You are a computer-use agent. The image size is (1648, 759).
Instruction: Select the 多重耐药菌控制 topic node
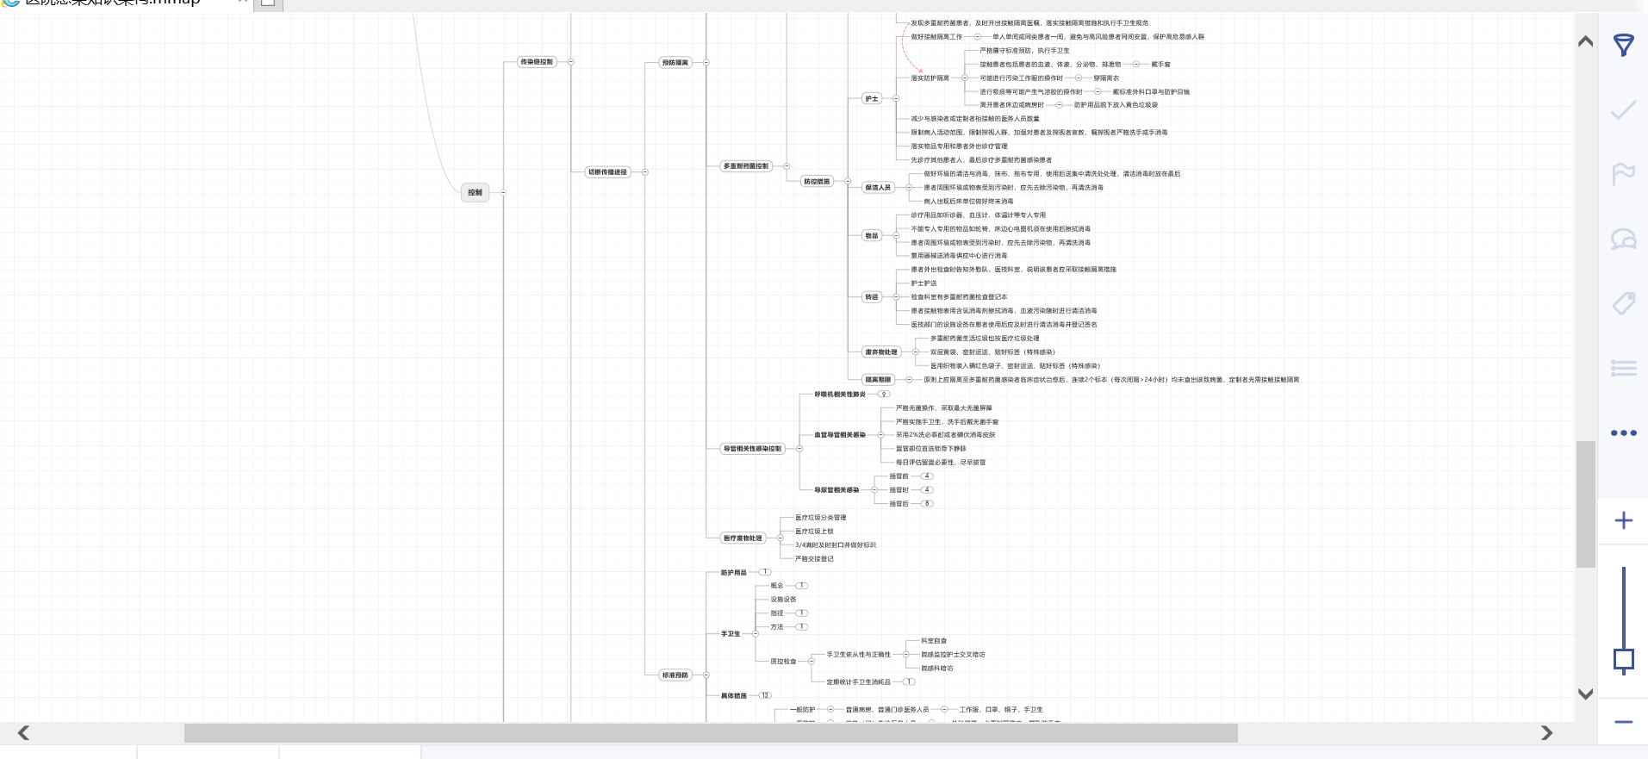coord(746,166)
